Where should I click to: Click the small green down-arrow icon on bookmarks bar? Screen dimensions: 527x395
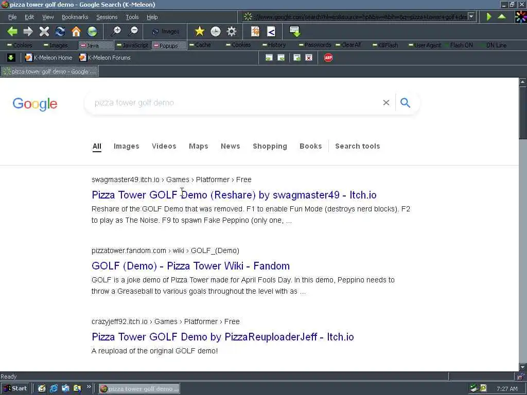[x=11, y=58]
